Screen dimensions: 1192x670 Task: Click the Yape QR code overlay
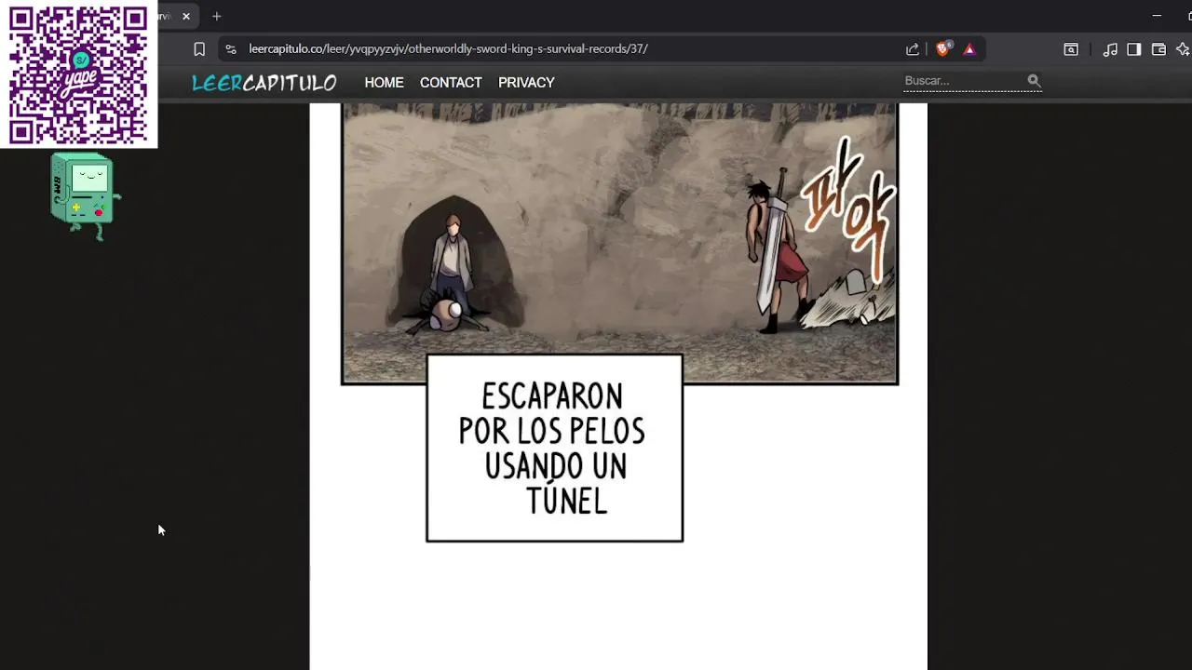coord(78,74)
